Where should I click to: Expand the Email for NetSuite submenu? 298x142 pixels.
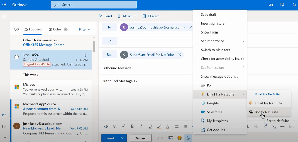pos(220,94)
